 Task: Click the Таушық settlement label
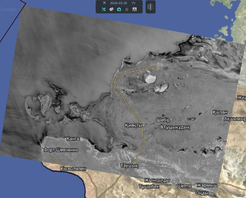(x=129, y=166)
